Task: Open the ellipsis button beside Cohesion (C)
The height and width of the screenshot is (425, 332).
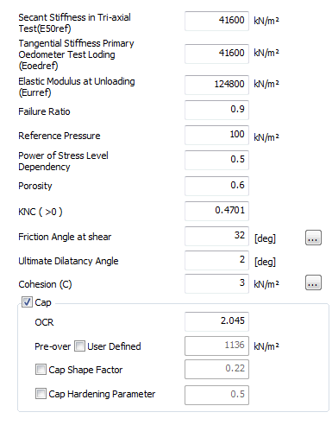Action: pyautogui.click(x=313, y=282)
